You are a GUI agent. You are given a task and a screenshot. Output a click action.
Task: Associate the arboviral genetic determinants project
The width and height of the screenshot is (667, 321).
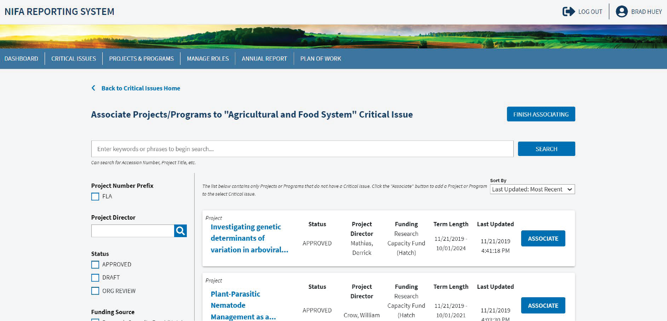[543, 238]
